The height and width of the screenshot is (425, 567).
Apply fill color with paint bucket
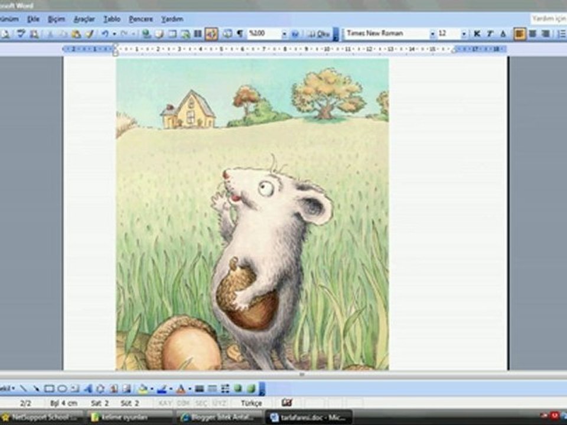(143, 389)
